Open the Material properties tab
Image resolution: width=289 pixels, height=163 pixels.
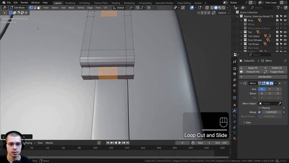(235, 138)
